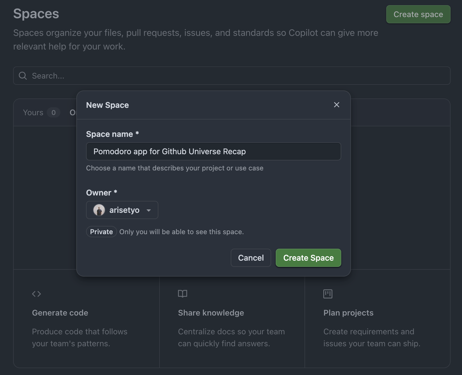Click the Share knowledge heading
The height and width of the screenshot is (375, 462).
pos(211,313)
